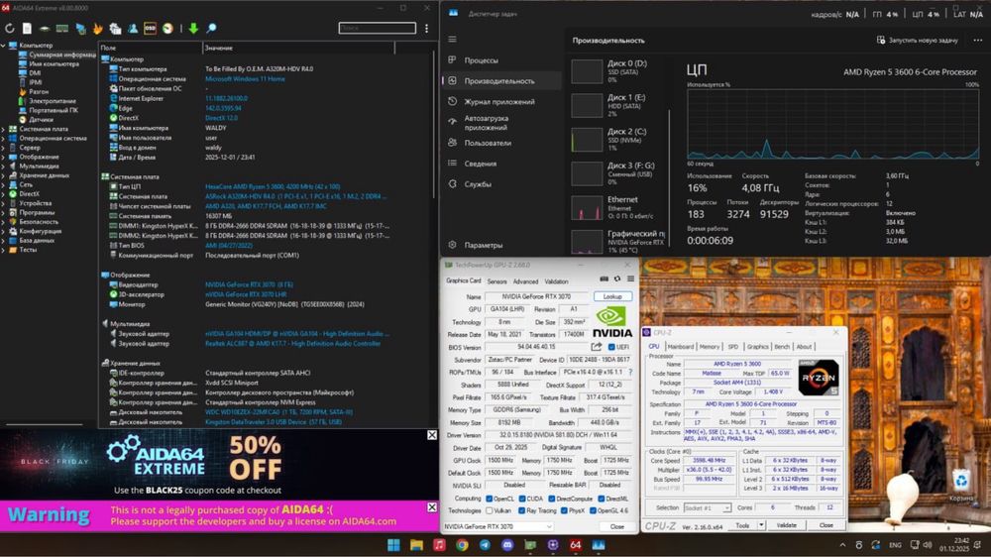Image resolution: width=991 pixels, height=557 pixels.
Task: Open Discord from the taskbar
Action: click(507, 544)
